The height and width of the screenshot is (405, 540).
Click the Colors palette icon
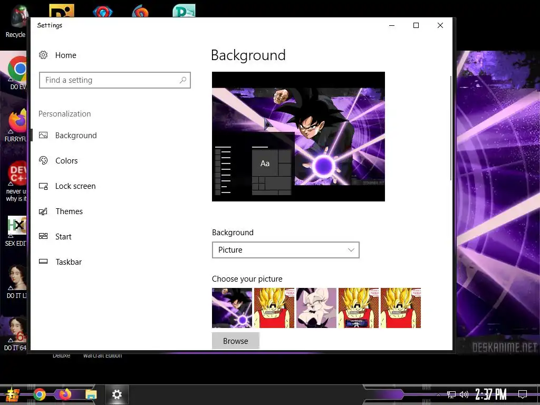coord(43,160)
